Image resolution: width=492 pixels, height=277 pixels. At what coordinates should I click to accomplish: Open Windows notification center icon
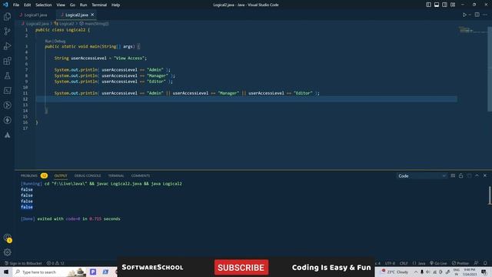[484, 272]
